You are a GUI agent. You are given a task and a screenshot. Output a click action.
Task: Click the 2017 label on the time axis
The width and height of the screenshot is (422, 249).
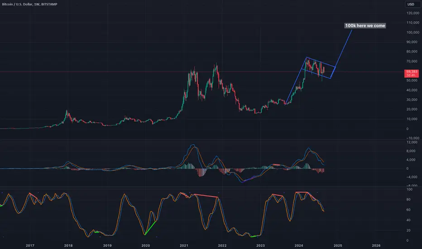tap(30, 245)
